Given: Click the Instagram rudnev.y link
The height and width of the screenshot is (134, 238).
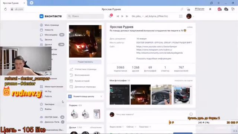Looking at the screenshot, I should [x=154, y=50].
